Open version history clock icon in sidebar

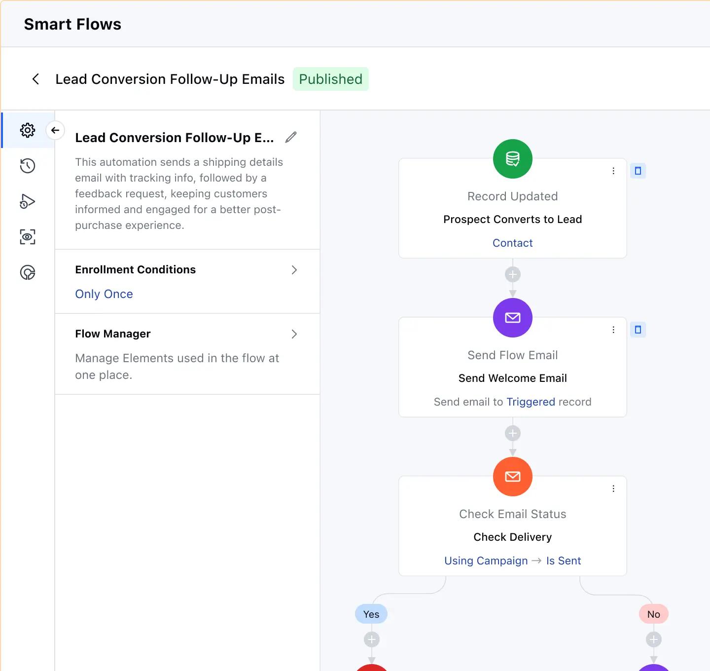28,166
